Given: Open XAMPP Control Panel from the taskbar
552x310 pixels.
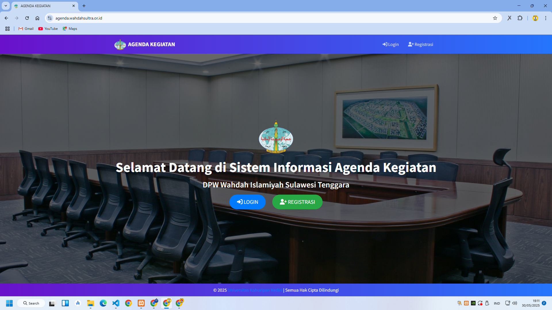Looking at the screenshot, I should pyautogui.click(x=141, y=303).
